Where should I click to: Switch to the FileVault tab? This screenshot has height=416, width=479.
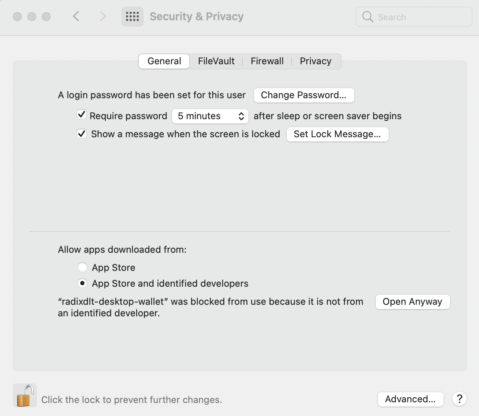216,61
